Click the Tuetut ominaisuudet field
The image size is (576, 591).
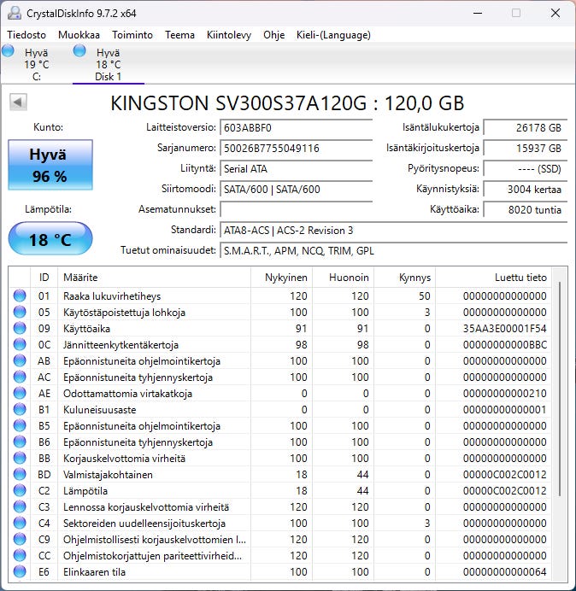tap(393, 250)
